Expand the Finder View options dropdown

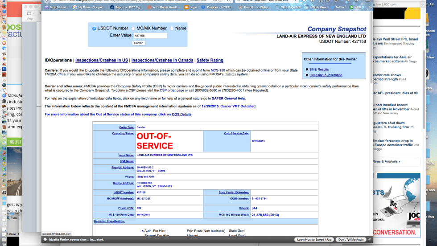coord(30,13)
